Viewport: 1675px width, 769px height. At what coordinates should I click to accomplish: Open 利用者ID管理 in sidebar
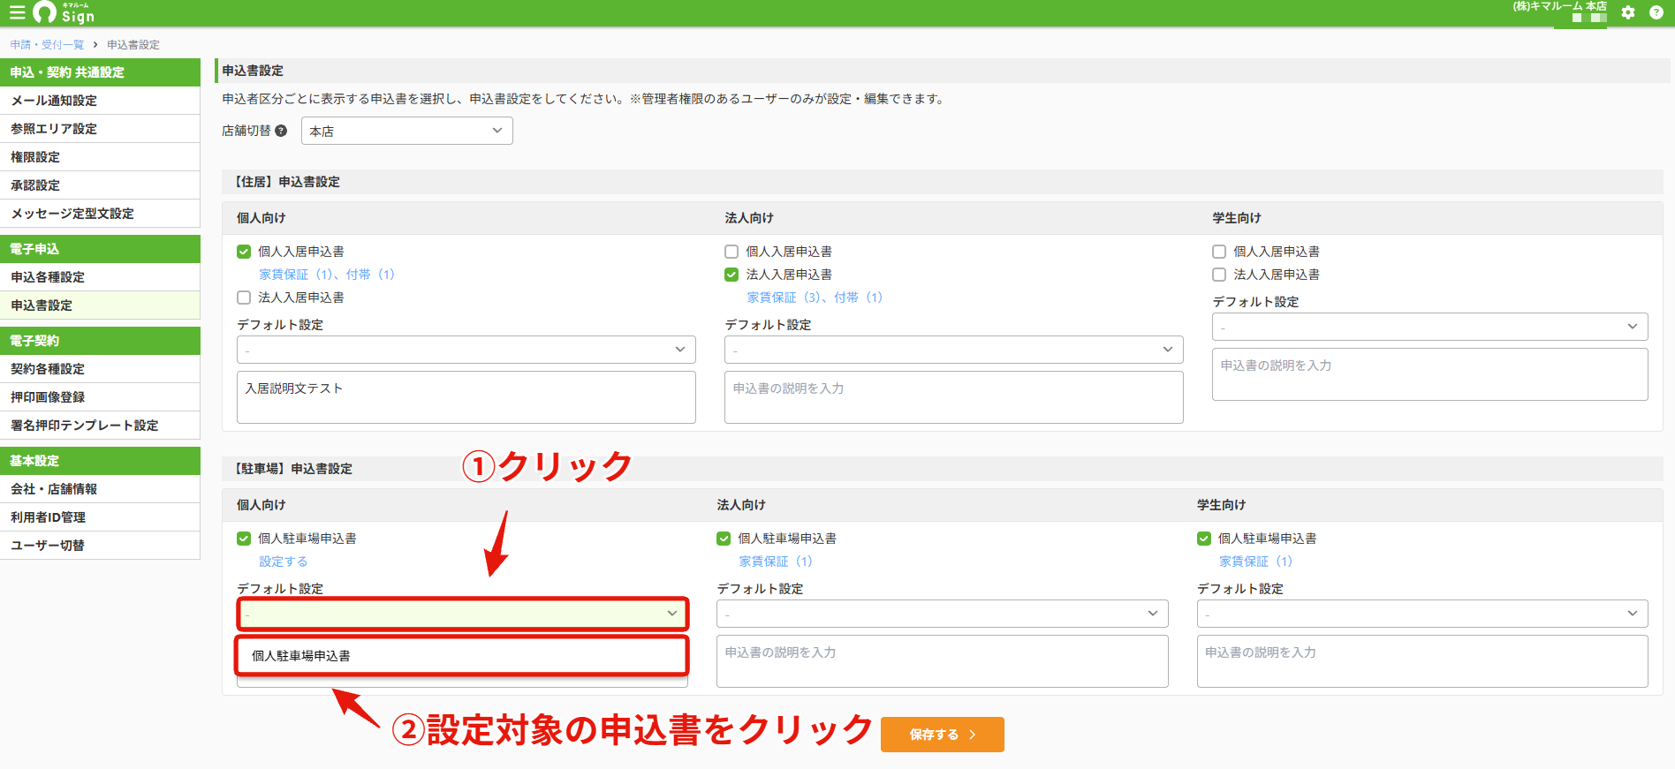pyautogui.click(x=100, y=517)
